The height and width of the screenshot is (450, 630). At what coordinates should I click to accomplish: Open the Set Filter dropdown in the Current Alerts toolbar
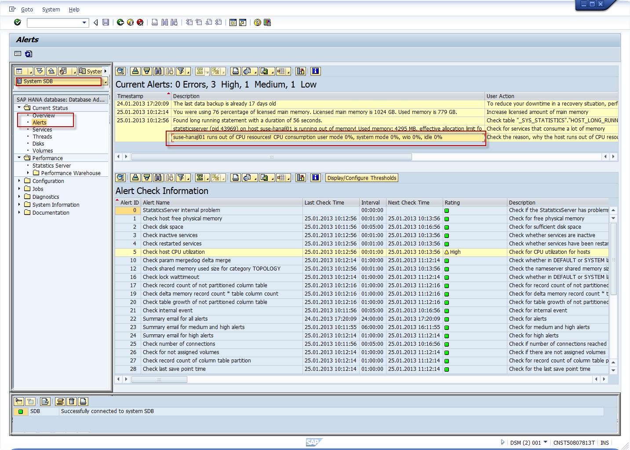coord(189,71)
